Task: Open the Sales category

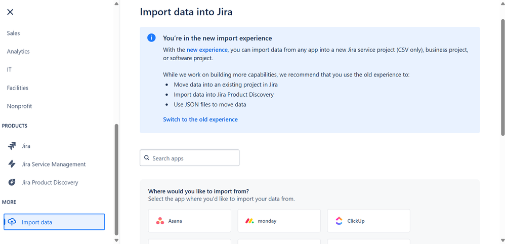Action: click(x=14, y=33)
